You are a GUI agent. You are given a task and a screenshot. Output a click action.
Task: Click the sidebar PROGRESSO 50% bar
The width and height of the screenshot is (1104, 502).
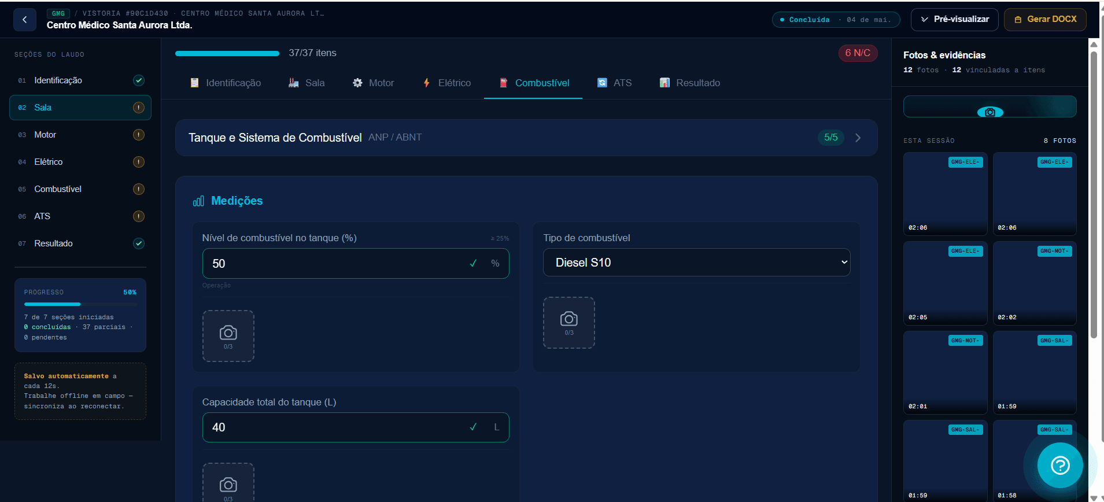80,304
